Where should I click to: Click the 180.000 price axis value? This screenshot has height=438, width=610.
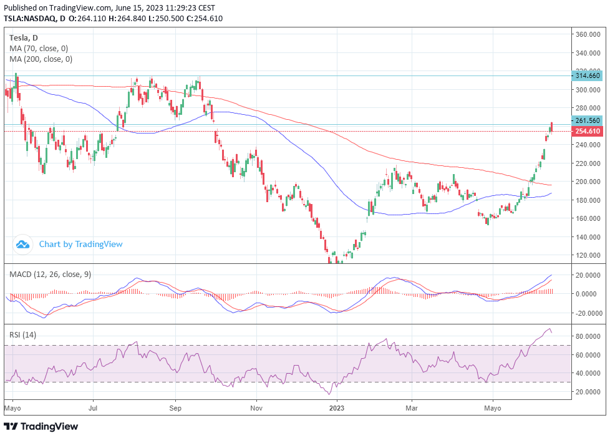coord(588,200)
